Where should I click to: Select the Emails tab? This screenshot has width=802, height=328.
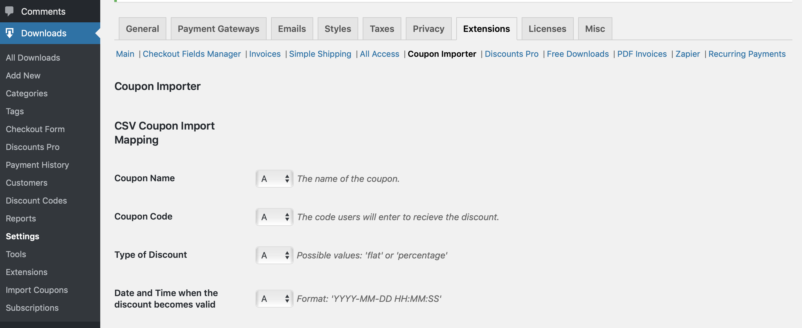point(292,29)
